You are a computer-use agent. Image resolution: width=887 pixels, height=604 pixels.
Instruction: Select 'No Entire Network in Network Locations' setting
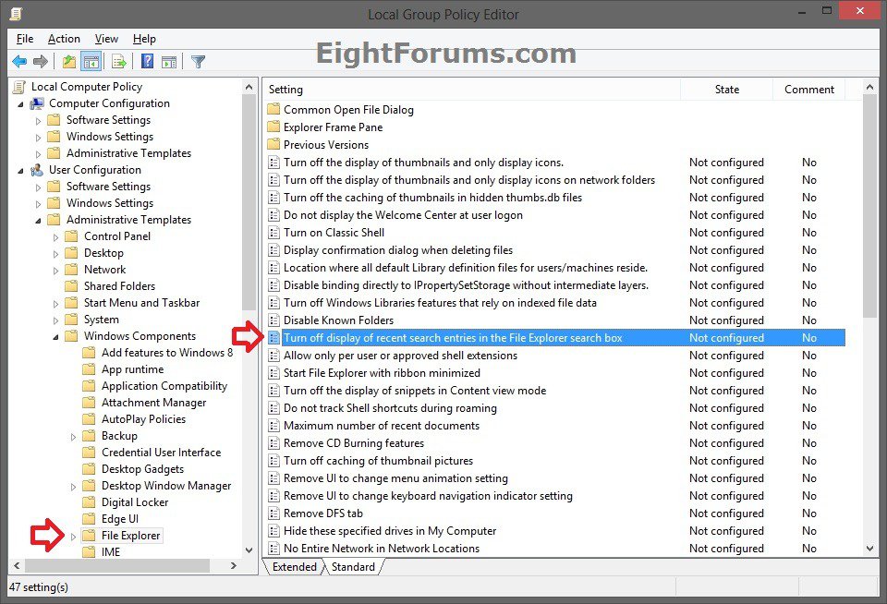[x=556, y=548]
